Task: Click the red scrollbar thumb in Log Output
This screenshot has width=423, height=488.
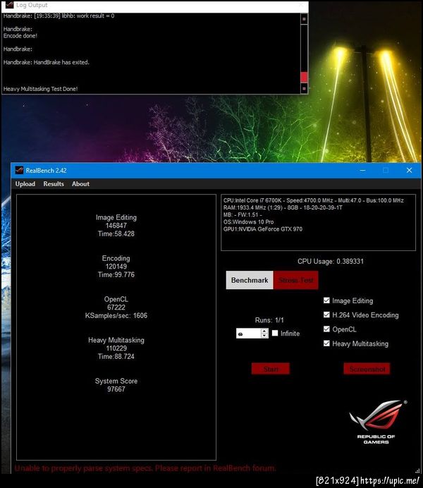Action: coord(304,77)
